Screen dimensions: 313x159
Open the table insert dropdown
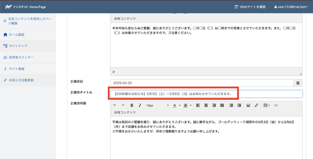pyautogui.click(x=267, y=106)
